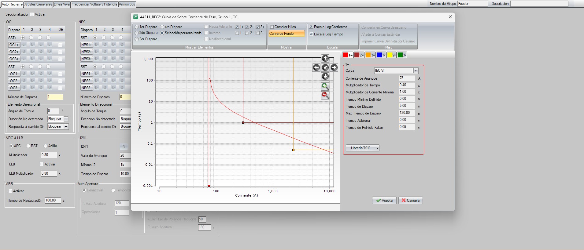The width and height of the screenshot is (584, 250).
Task: Pan the chart up with the up arrow
Action: pyautogui.click(x=325, y=58)
